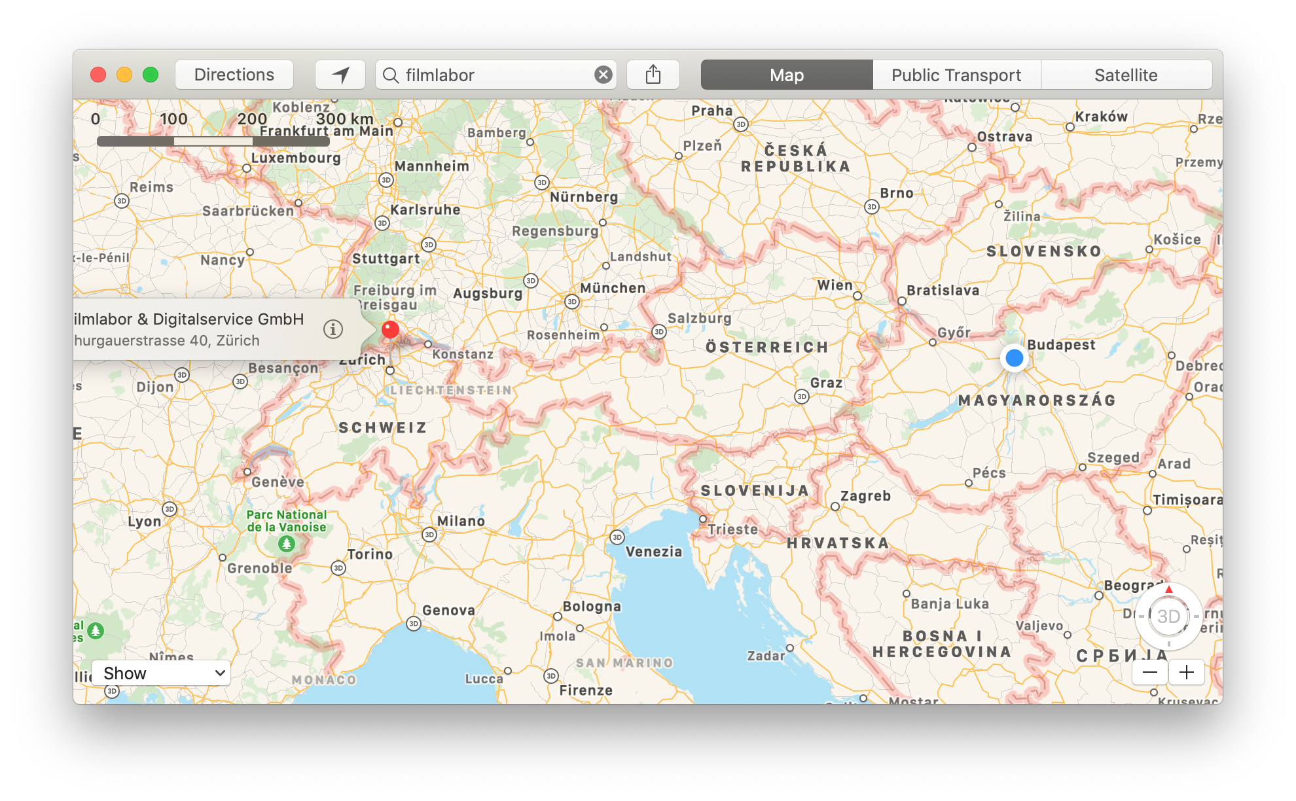The width and height of the screenshot is (1296, 801).
Task: Click the Banja Luka city label
Action: (950, 603)
